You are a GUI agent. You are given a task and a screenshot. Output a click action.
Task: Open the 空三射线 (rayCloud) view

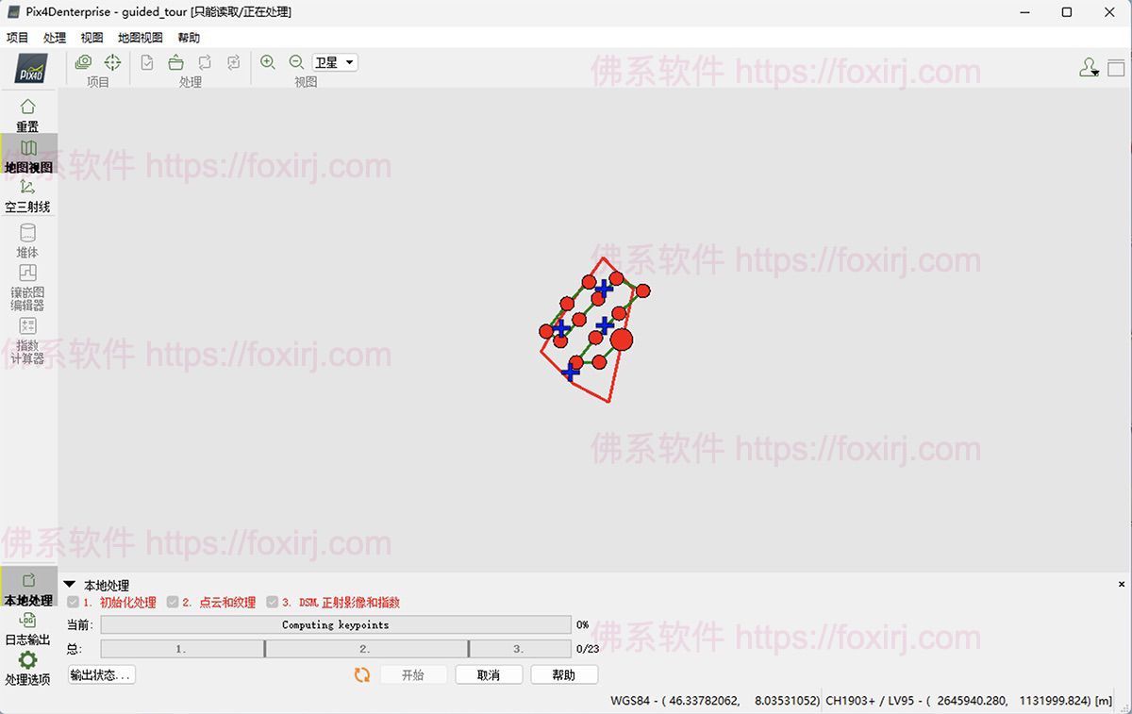27,195
